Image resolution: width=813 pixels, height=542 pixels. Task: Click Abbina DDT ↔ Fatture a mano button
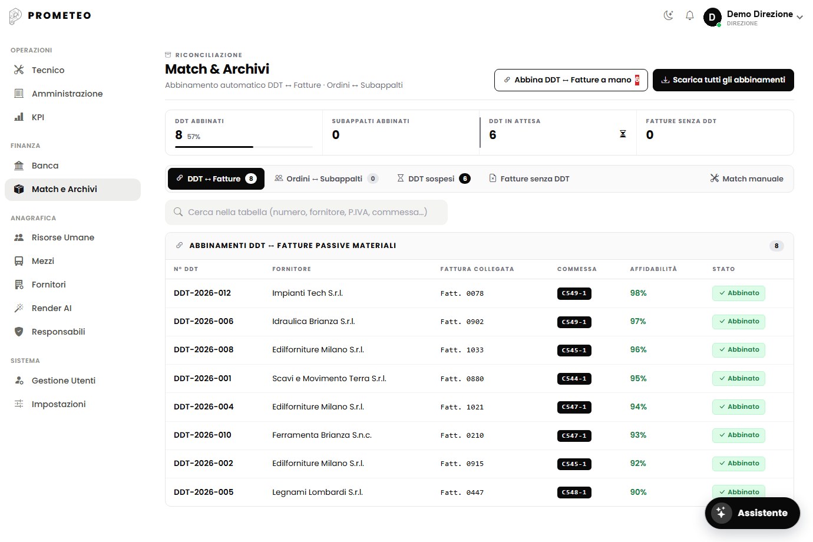[571, 80]
